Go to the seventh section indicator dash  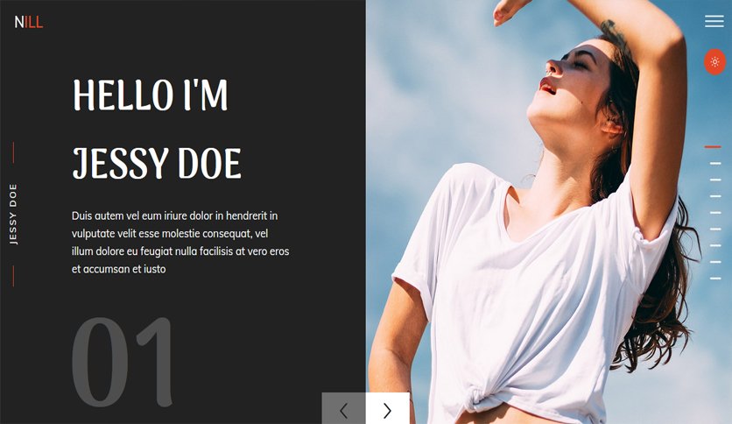point(715,245)
